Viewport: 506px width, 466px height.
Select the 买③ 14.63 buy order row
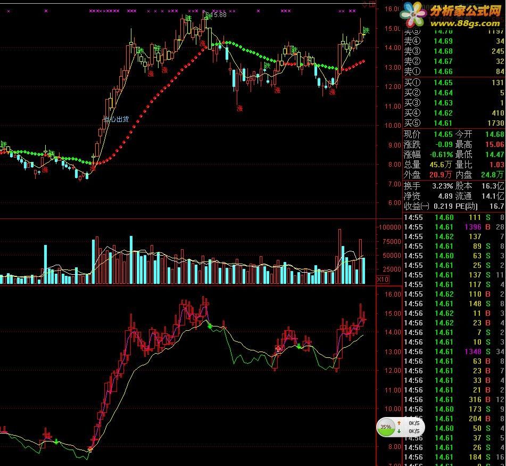[454, 103]
